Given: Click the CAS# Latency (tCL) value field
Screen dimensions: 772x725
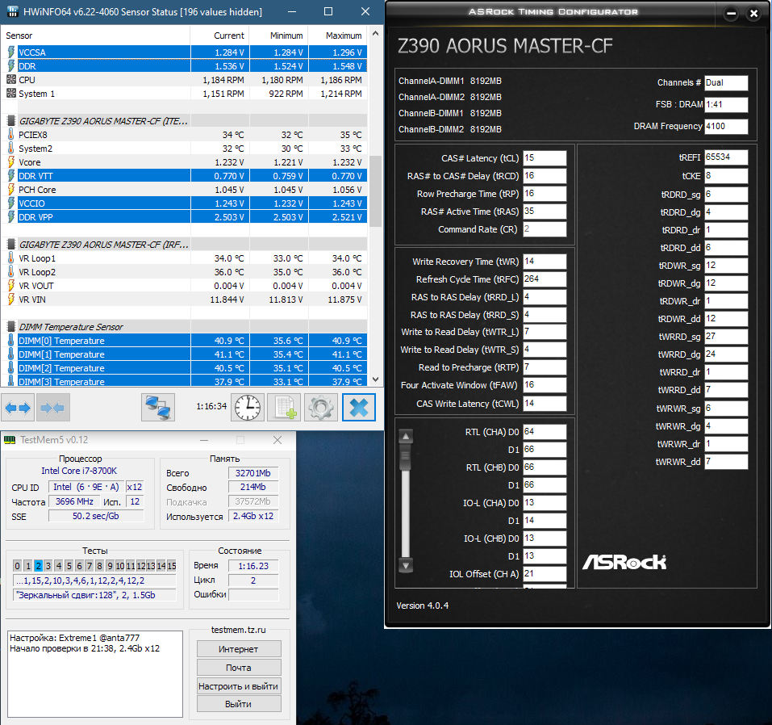Looking at the screenshot, I should pos(545,157).
